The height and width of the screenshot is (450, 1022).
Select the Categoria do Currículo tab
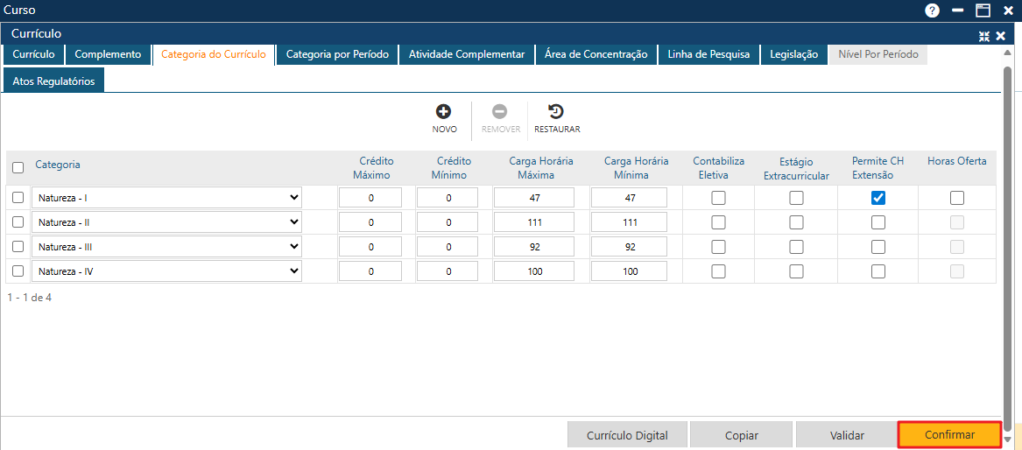pos(214,54)
